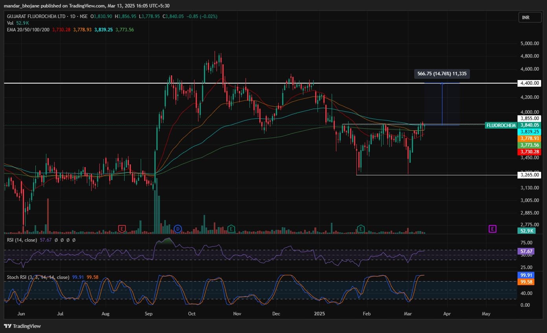The image size is (547, 333).
Task: Click the green earnings E marker near November
Action: (231, 228)
